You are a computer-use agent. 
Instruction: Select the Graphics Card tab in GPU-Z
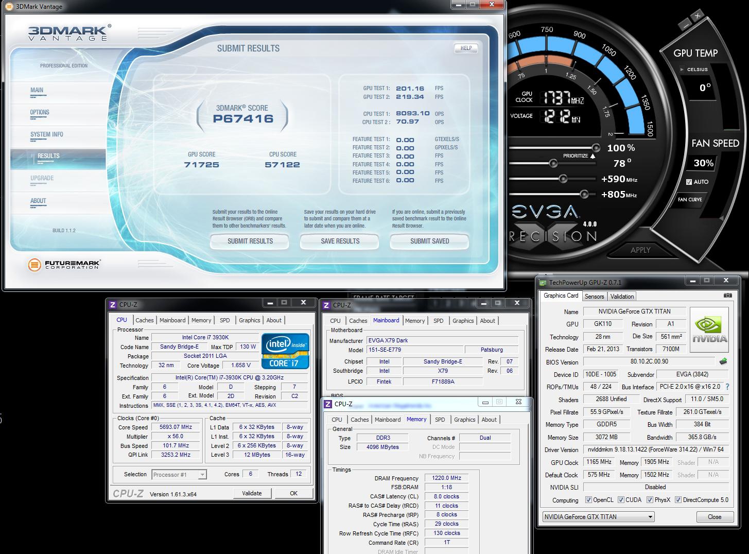(561, 296)
